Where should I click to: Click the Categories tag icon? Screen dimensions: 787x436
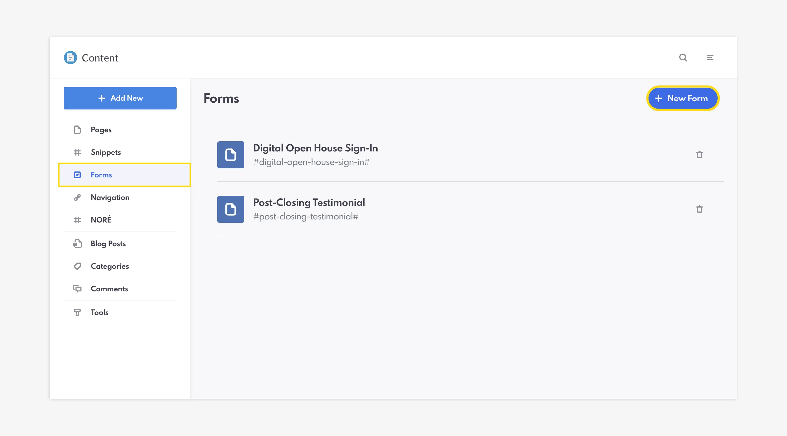(x=77, y=266)
